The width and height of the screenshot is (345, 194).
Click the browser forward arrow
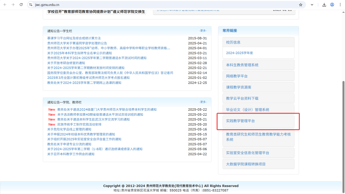pyautogui.click(x=13, y=5)
